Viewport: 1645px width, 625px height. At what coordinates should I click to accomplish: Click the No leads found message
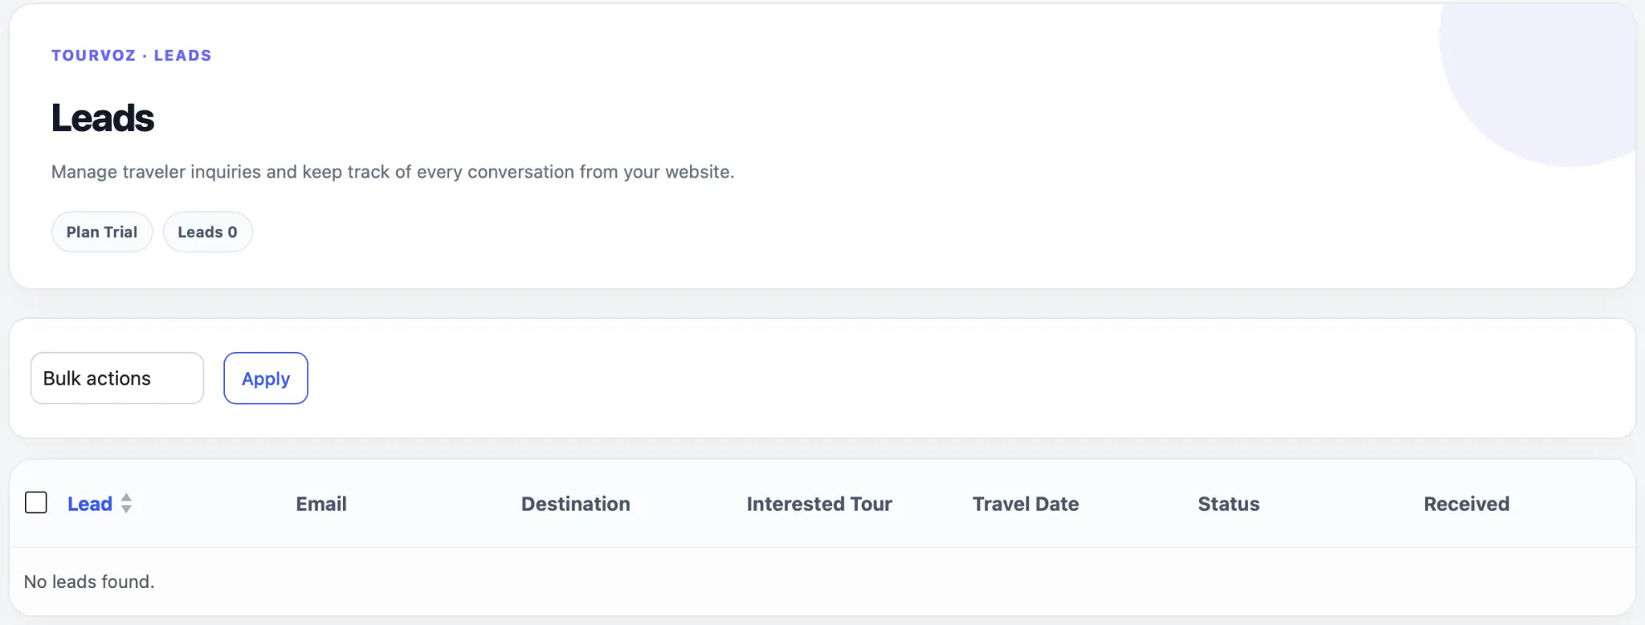click(89, 582)
